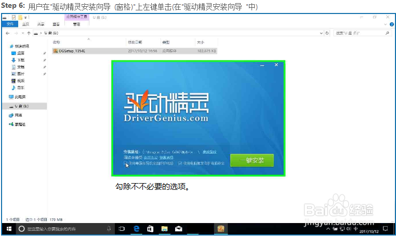This screenshot has width=396, height=236.
Task: Click the network icon in system tray
Action: pyautogui.click(x=342, y=229)
